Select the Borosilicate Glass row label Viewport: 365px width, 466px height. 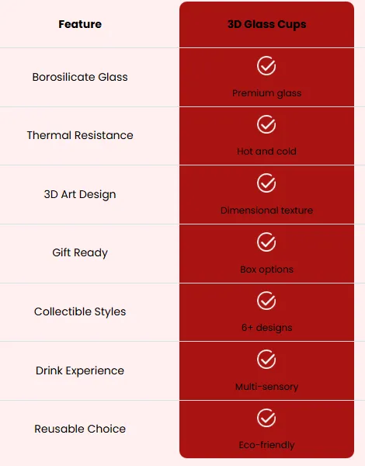coord(80,77)
